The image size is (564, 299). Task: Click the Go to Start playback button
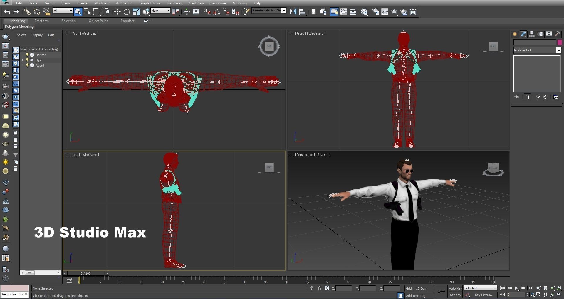click(x=502, y=288)
